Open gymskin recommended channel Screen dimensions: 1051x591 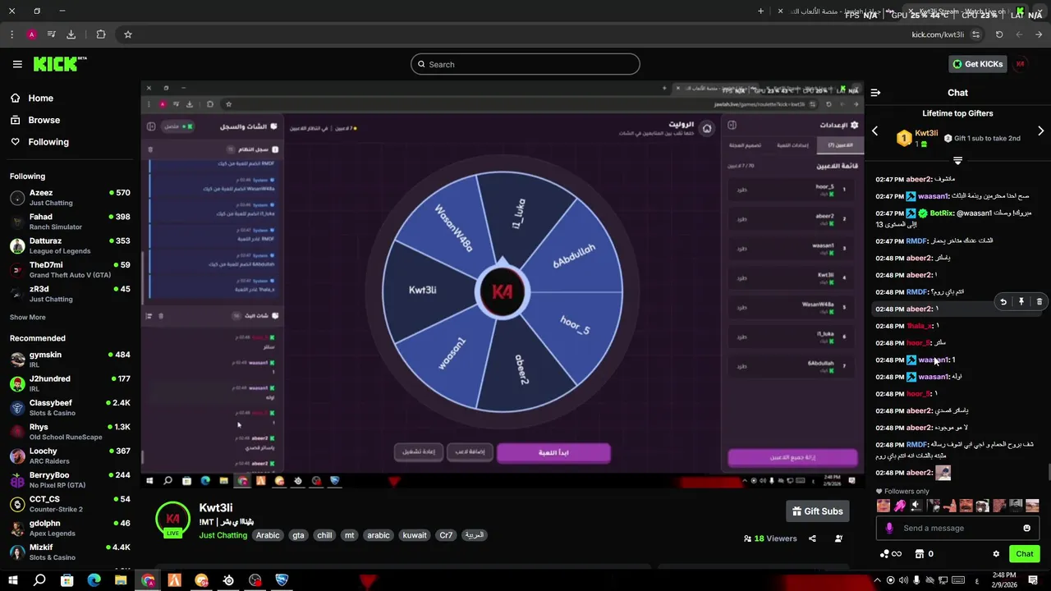coord(70,360)
